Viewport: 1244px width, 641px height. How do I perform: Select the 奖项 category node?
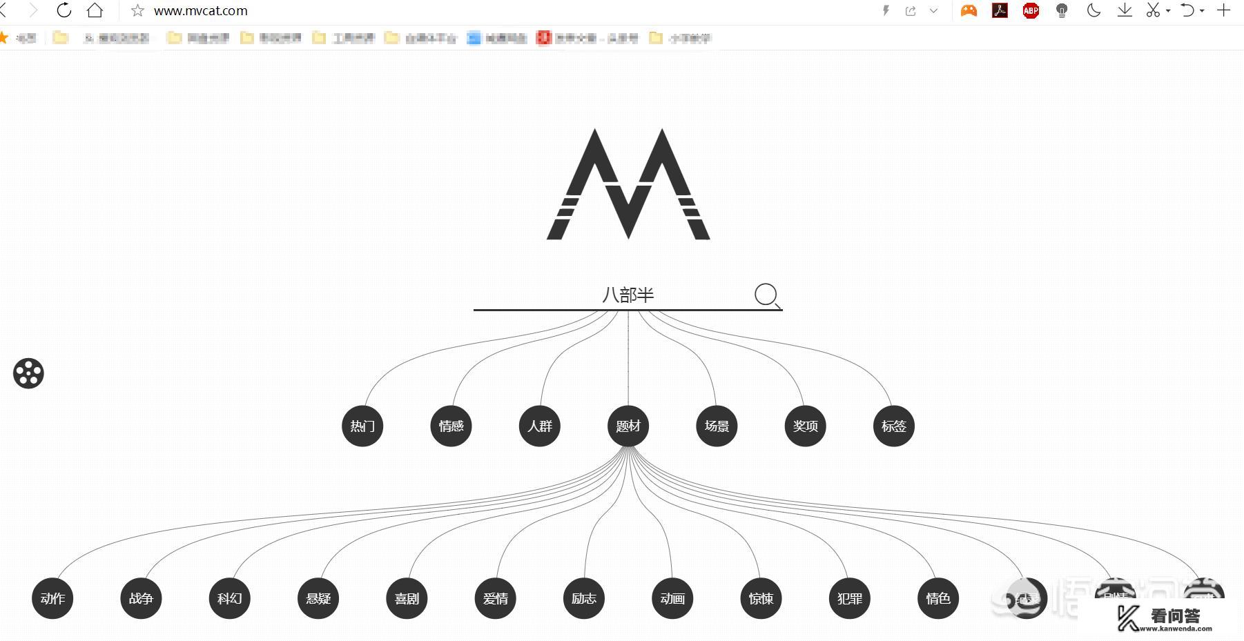tap(805, 426)
